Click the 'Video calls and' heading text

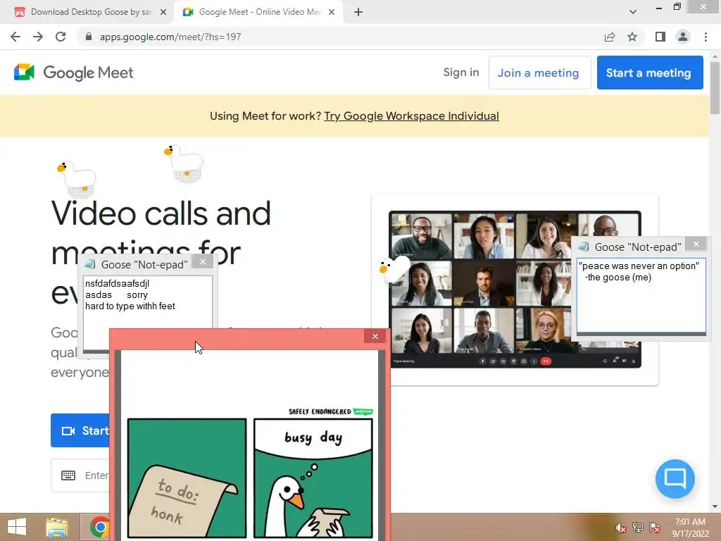click(x=161, y=213)
